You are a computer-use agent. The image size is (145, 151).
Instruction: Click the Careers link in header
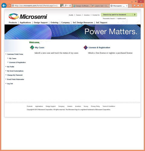(x=79, y=15)
